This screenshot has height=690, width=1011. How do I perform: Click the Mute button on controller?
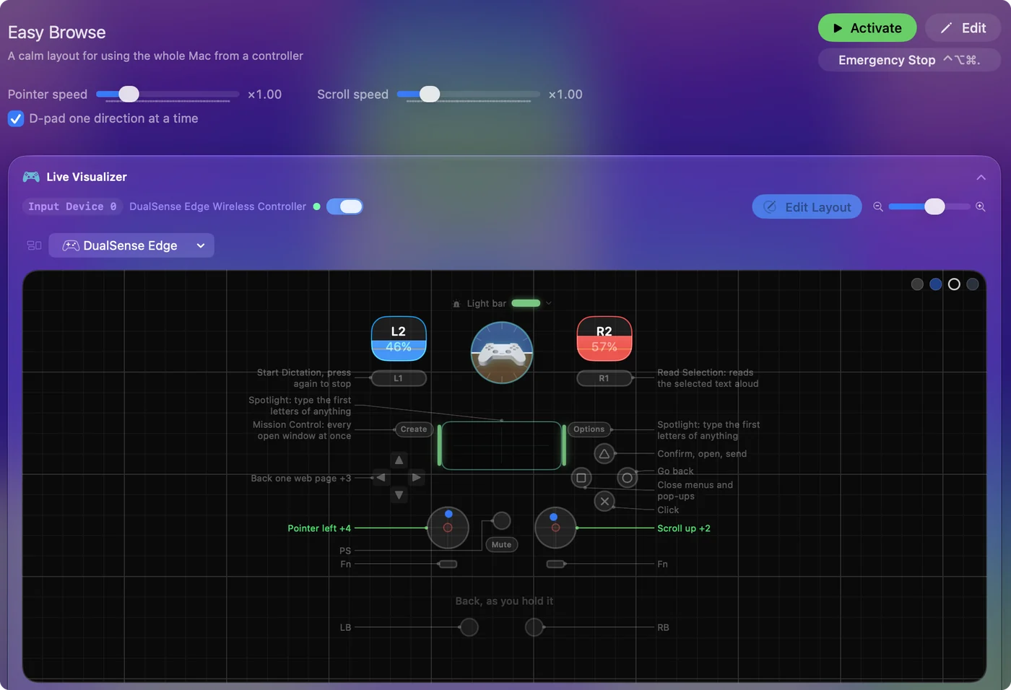tap(502, 545)
